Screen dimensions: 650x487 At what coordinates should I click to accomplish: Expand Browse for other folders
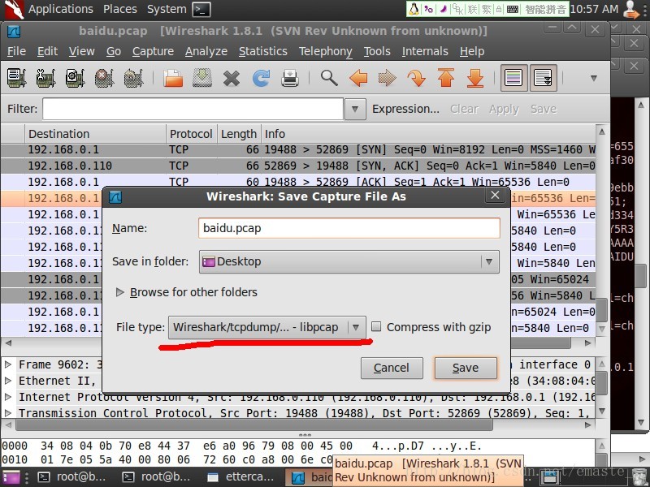point(119,292)
